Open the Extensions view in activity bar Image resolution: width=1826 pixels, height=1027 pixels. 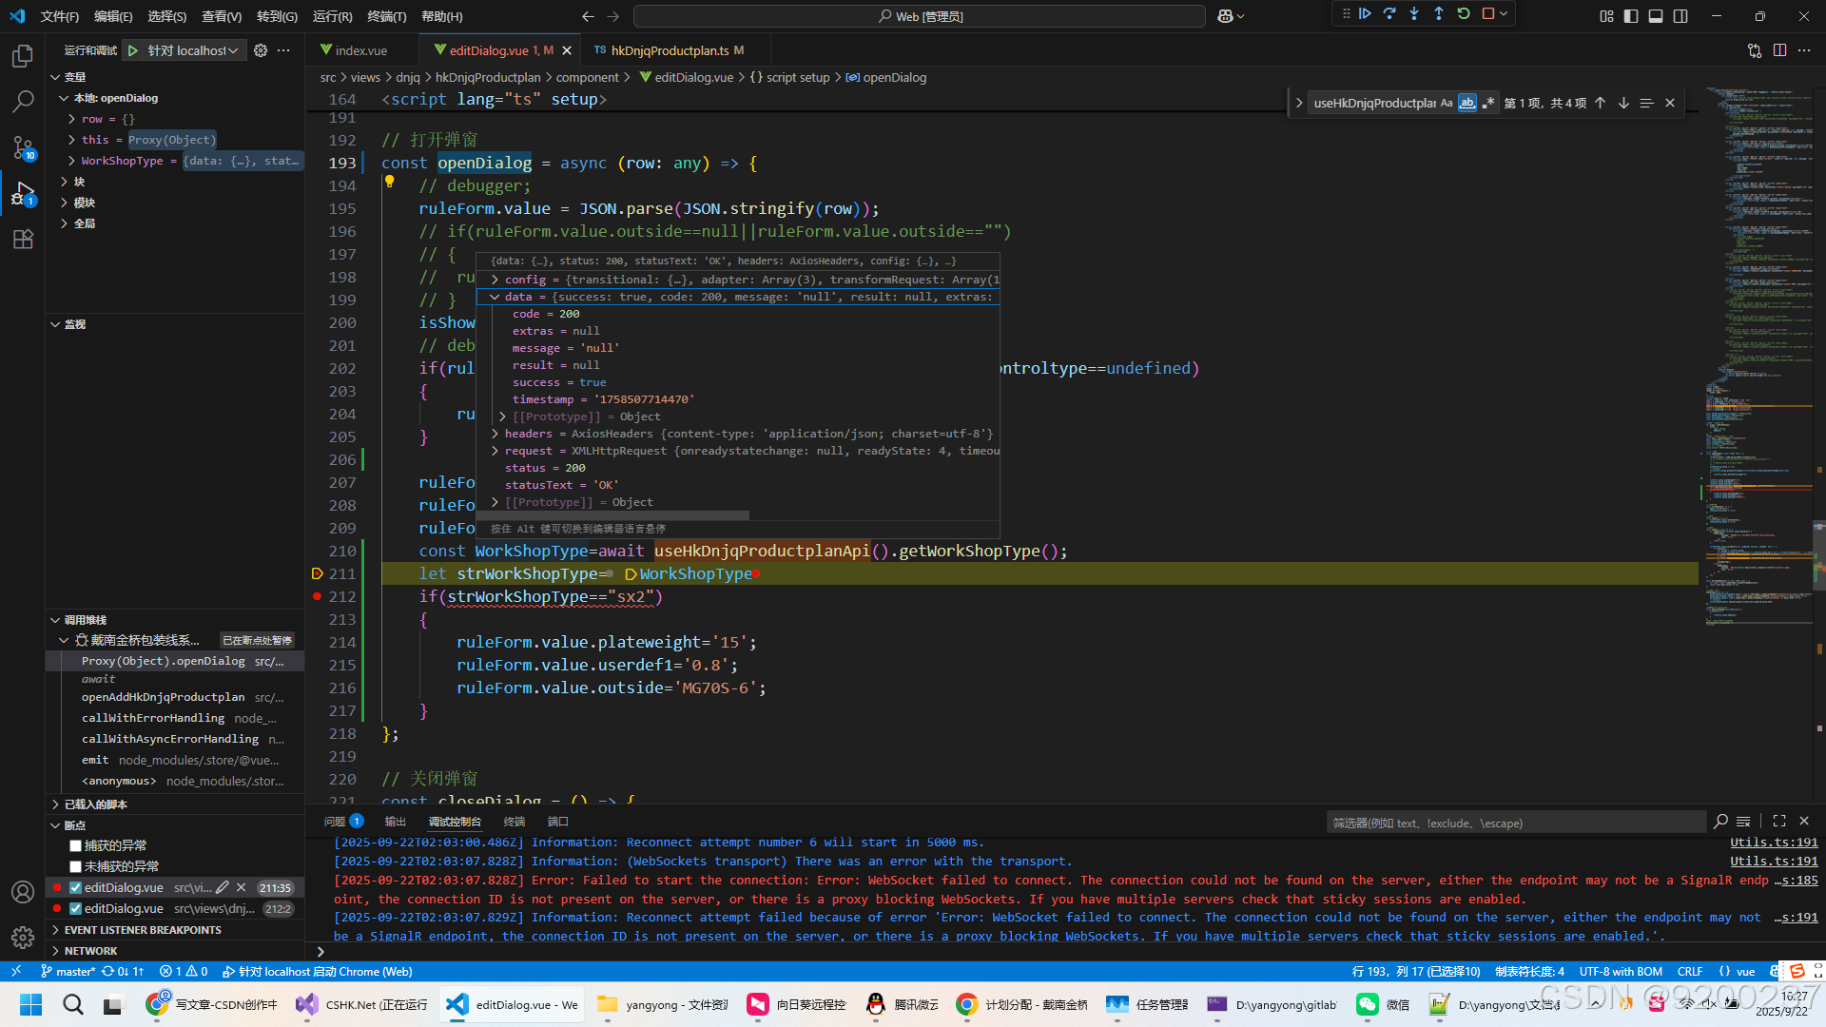[x=23, y=239]
